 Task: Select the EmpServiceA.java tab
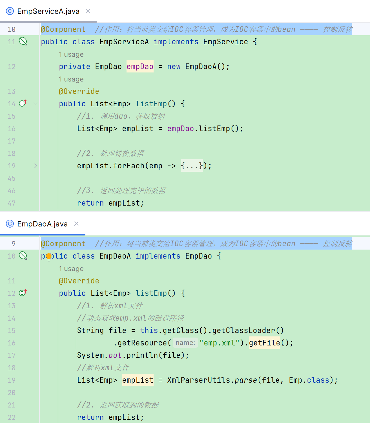[48, 11]
